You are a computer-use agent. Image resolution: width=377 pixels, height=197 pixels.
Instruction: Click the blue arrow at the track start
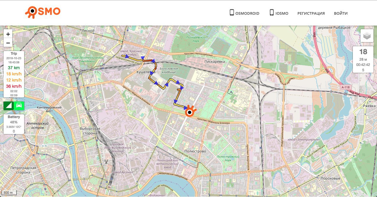tap(127, 56)
